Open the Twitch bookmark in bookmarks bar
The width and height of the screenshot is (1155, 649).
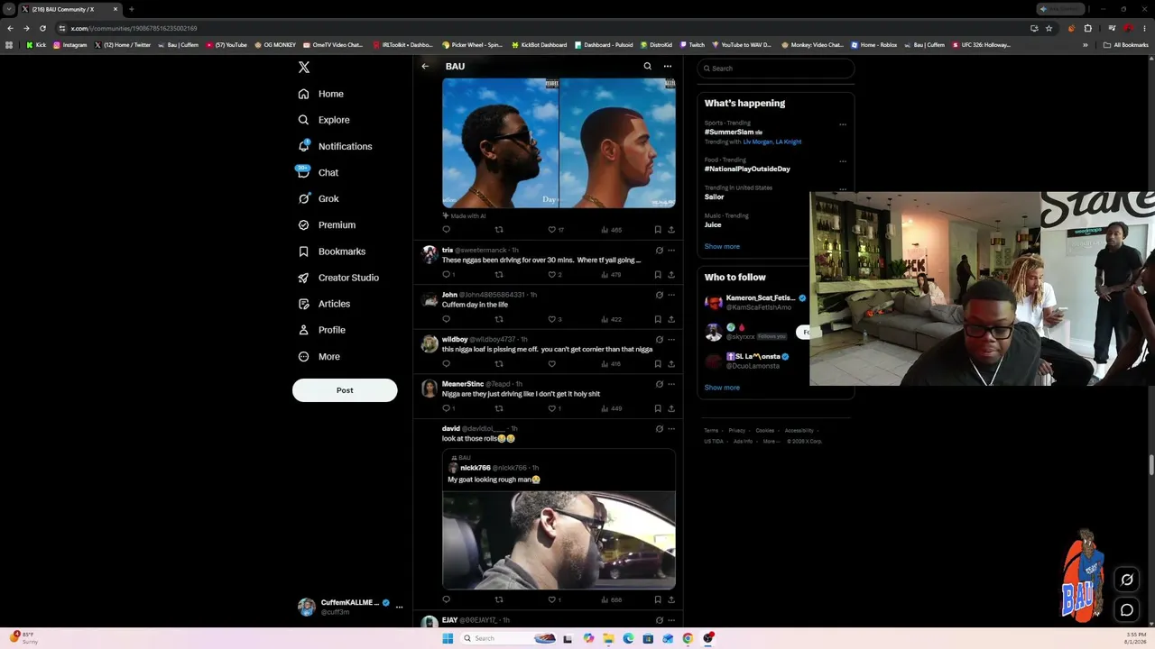(x=692, y=45)
